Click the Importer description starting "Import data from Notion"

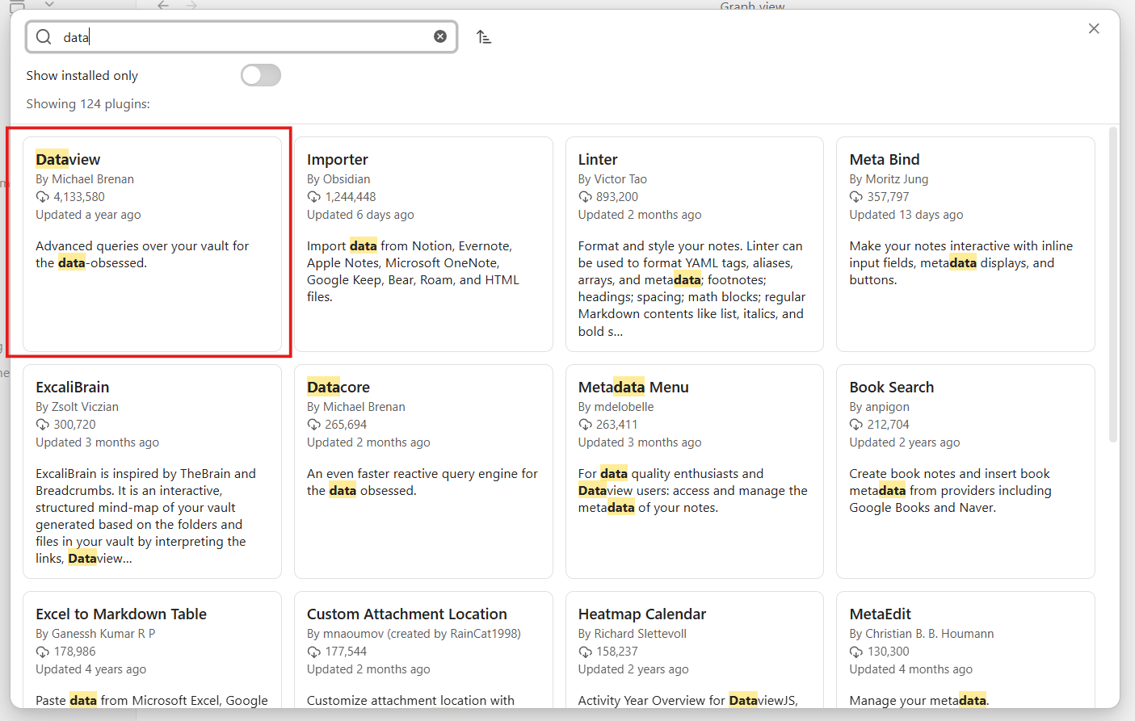(413, 271)
